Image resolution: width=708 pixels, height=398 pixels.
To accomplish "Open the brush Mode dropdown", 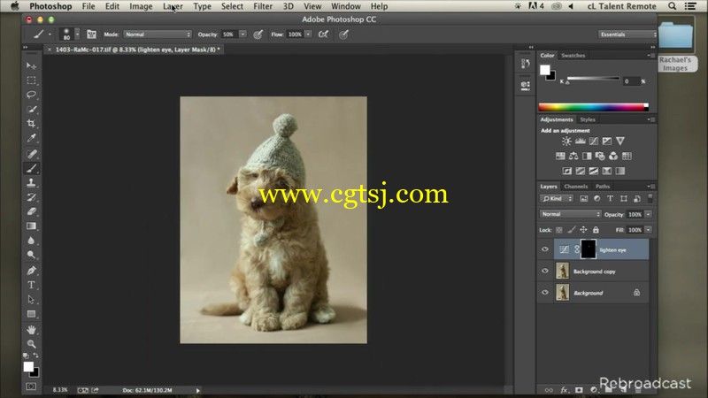I will [158, 34].
